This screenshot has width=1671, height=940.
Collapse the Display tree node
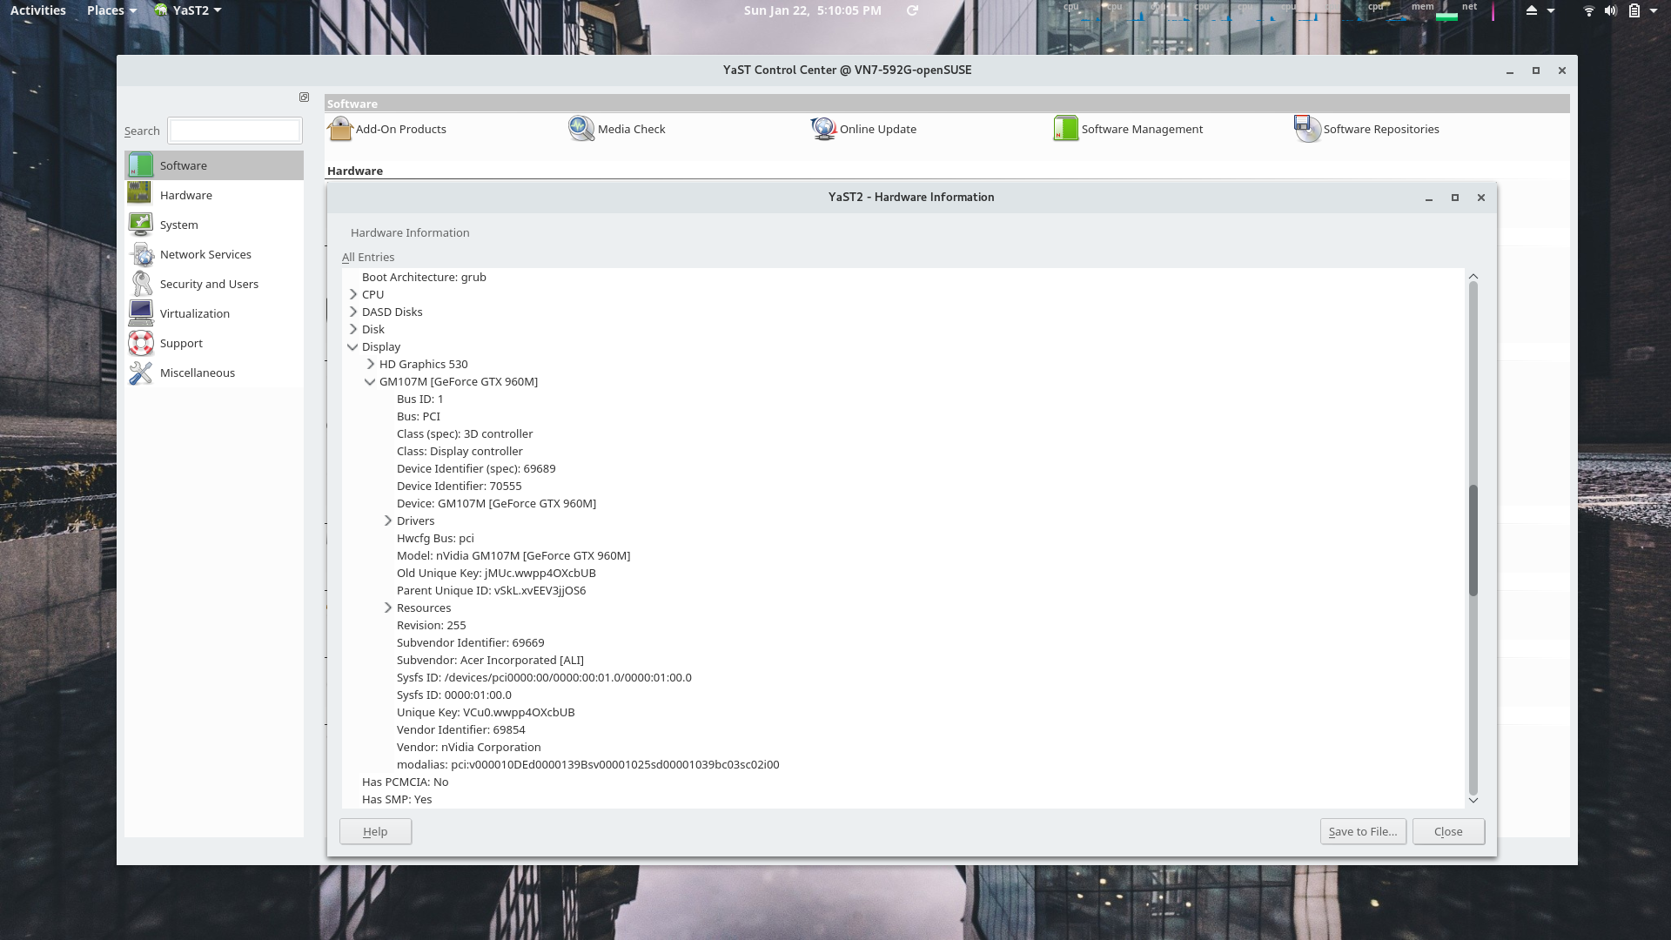click(352, 346)
